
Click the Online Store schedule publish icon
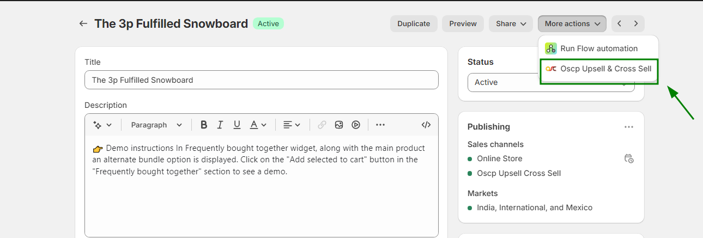629,158
